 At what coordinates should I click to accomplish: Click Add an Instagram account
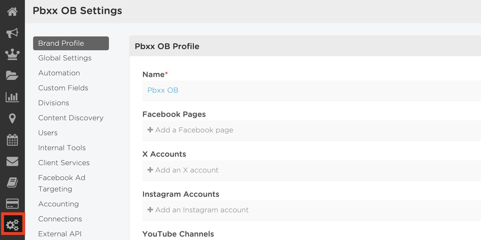click(x=198, y=210)
